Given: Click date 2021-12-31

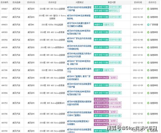Looking at the screenshot, I should click(x=138, y=55).
